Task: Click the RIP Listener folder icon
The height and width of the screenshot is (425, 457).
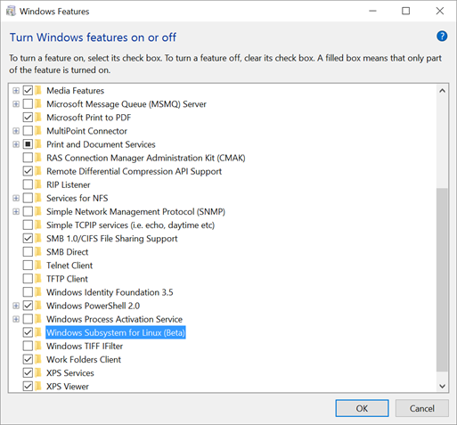Action: (38, 184)
